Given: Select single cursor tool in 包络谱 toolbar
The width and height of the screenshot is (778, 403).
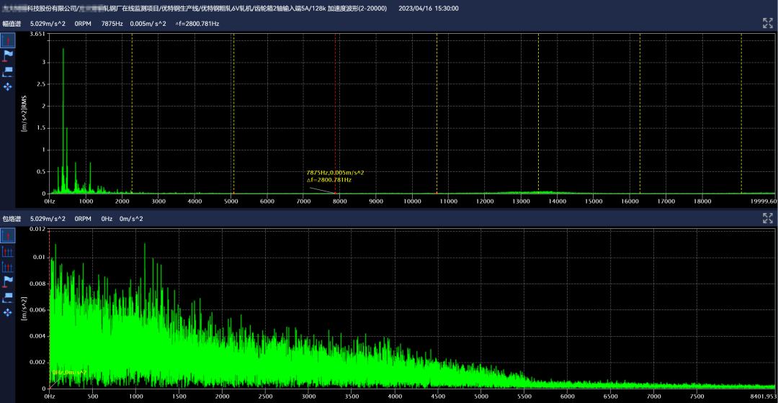Looking at the screenshot, I should click(8, 235).
